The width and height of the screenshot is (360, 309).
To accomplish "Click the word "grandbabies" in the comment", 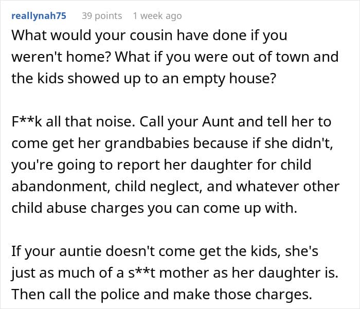I will click(147, 143).
